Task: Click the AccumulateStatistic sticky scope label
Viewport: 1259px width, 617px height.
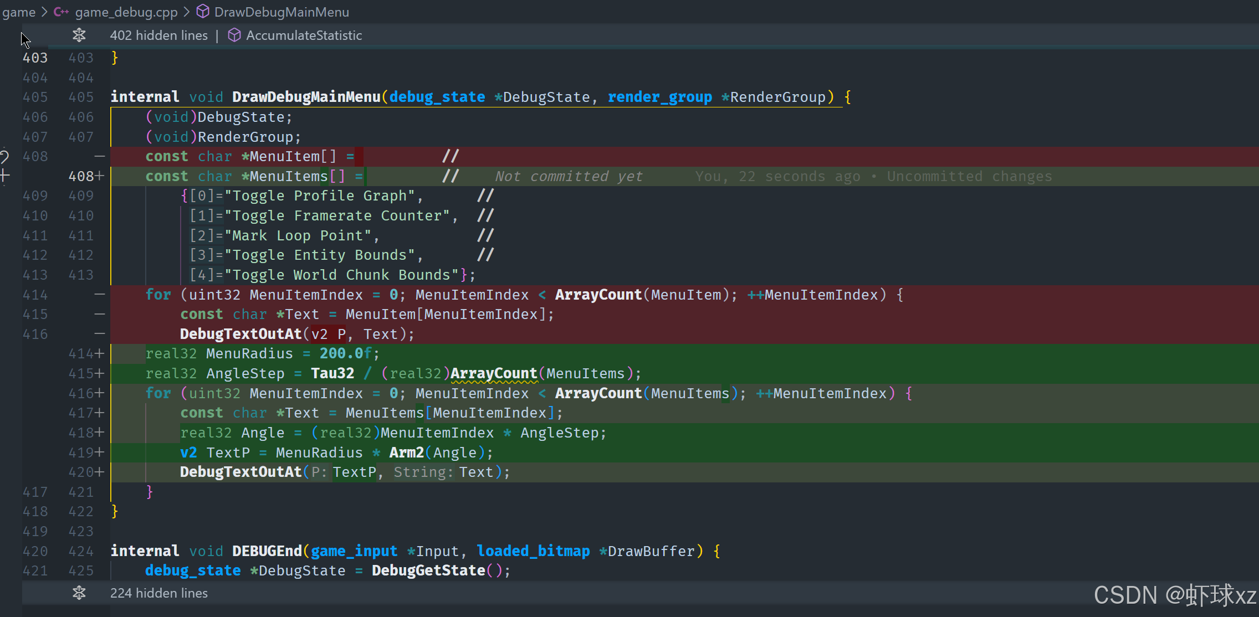Action: 304,35
